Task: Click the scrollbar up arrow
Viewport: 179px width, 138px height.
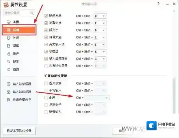Action: pos(174,11)
